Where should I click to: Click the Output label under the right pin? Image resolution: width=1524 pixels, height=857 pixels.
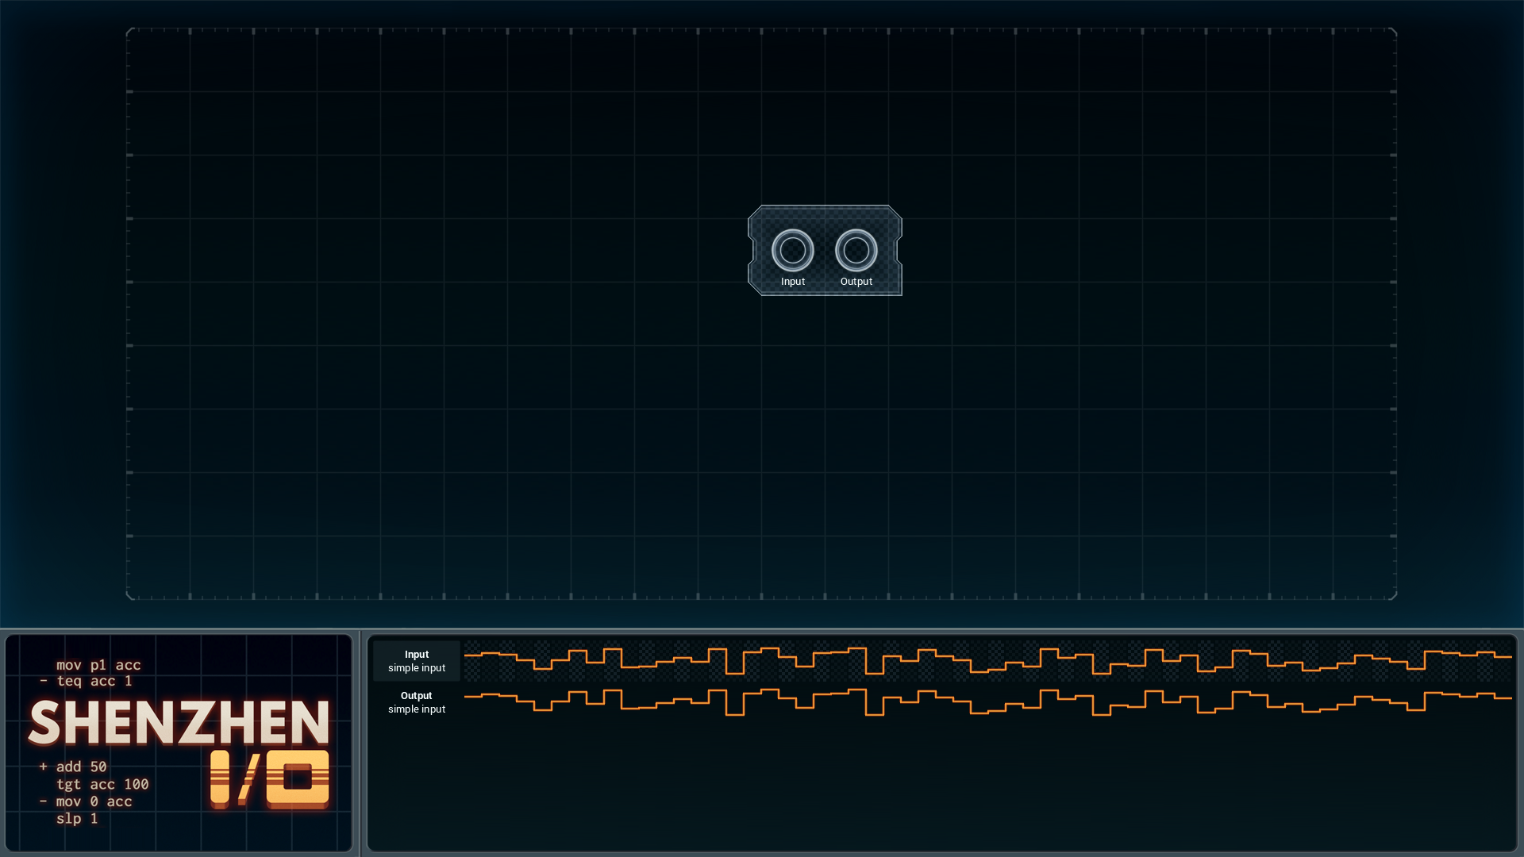coord(856,282)
